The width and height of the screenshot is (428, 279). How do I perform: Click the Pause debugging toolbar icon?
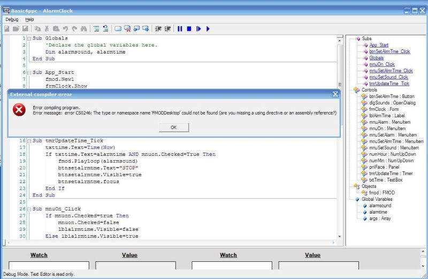tap(180, 29)
